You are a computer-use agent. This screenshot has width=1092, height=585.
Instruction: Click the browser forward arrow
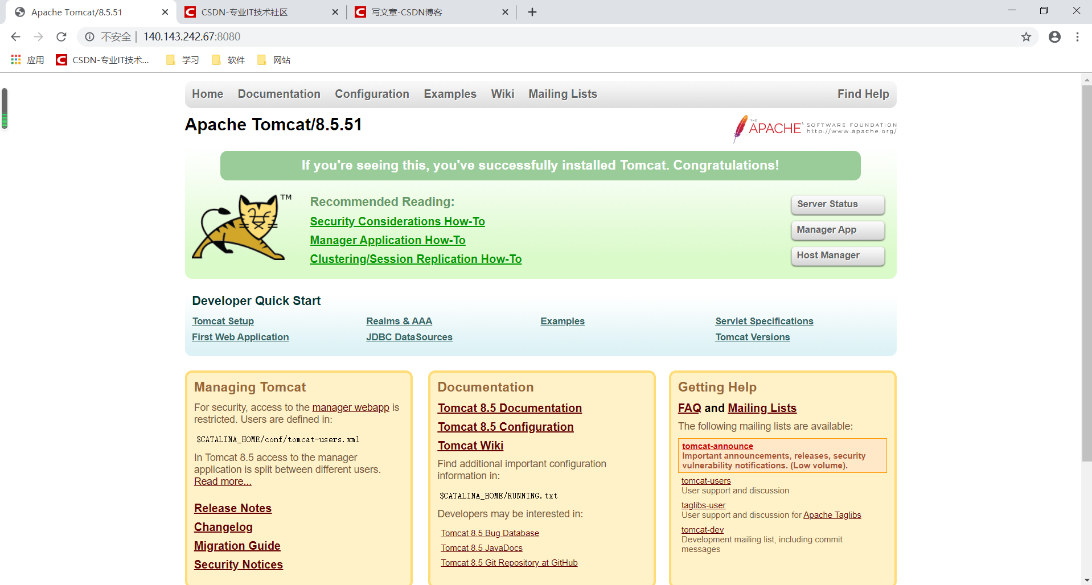click(x=38, y=37)
